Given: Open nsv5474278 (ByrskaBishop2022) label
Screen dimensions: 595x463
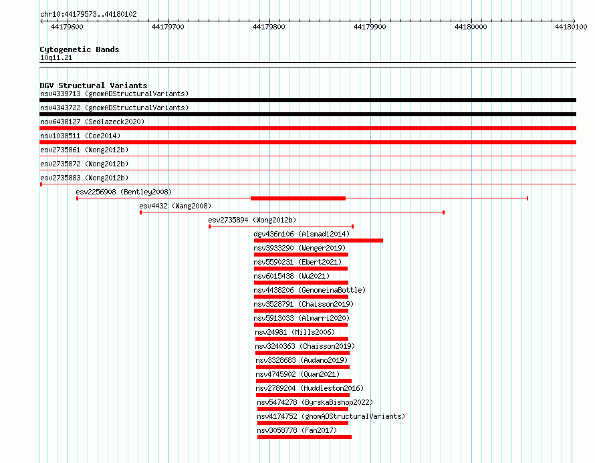Looking at the screenshot, I should (x=315, y=402).
